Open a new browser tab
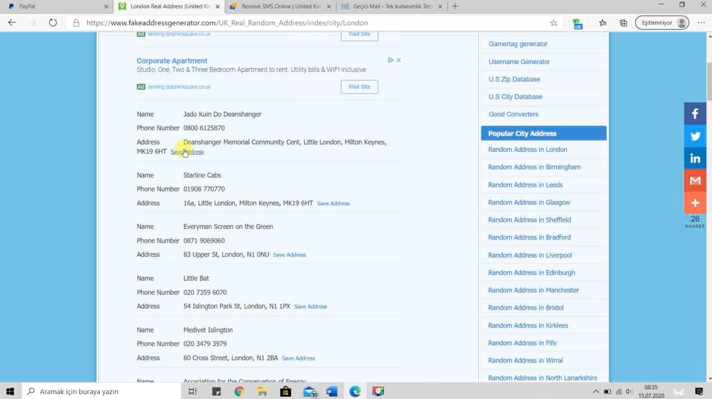712x399 pixels. pyautogui.click(x=455, y=6)
